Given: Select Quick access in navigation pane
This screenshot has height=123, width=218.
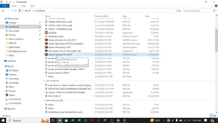Looking at the screenshot, I should 13,18.
